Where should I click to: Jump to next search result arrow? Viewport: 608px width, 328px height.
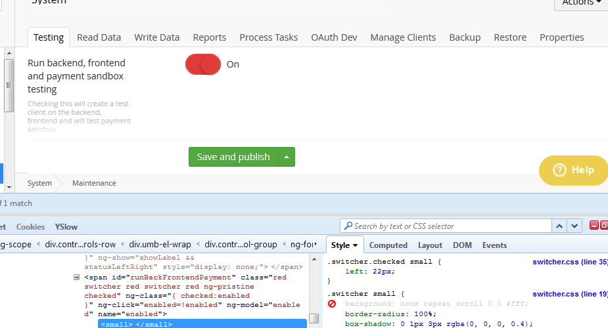574,226
